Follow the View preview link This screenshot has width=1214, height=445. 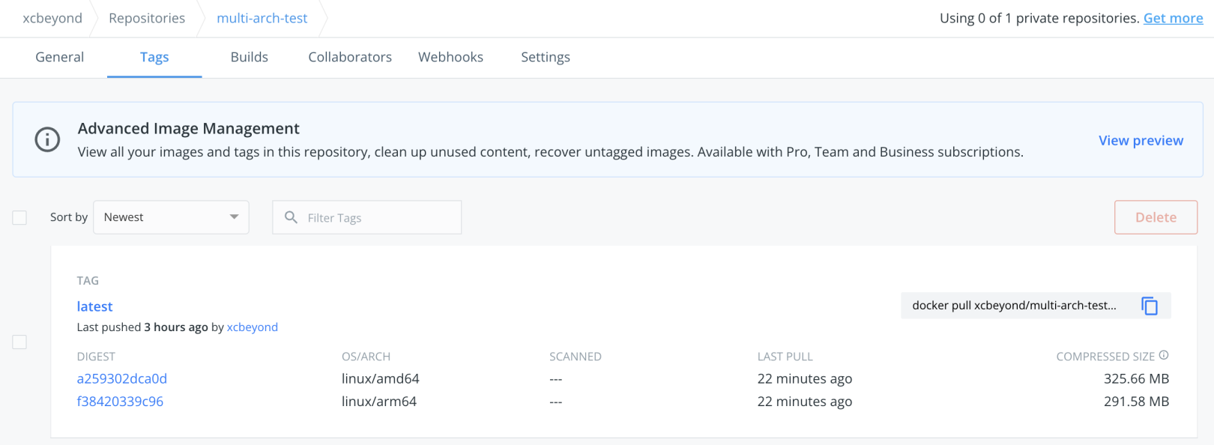click(x=1141, y=140)
